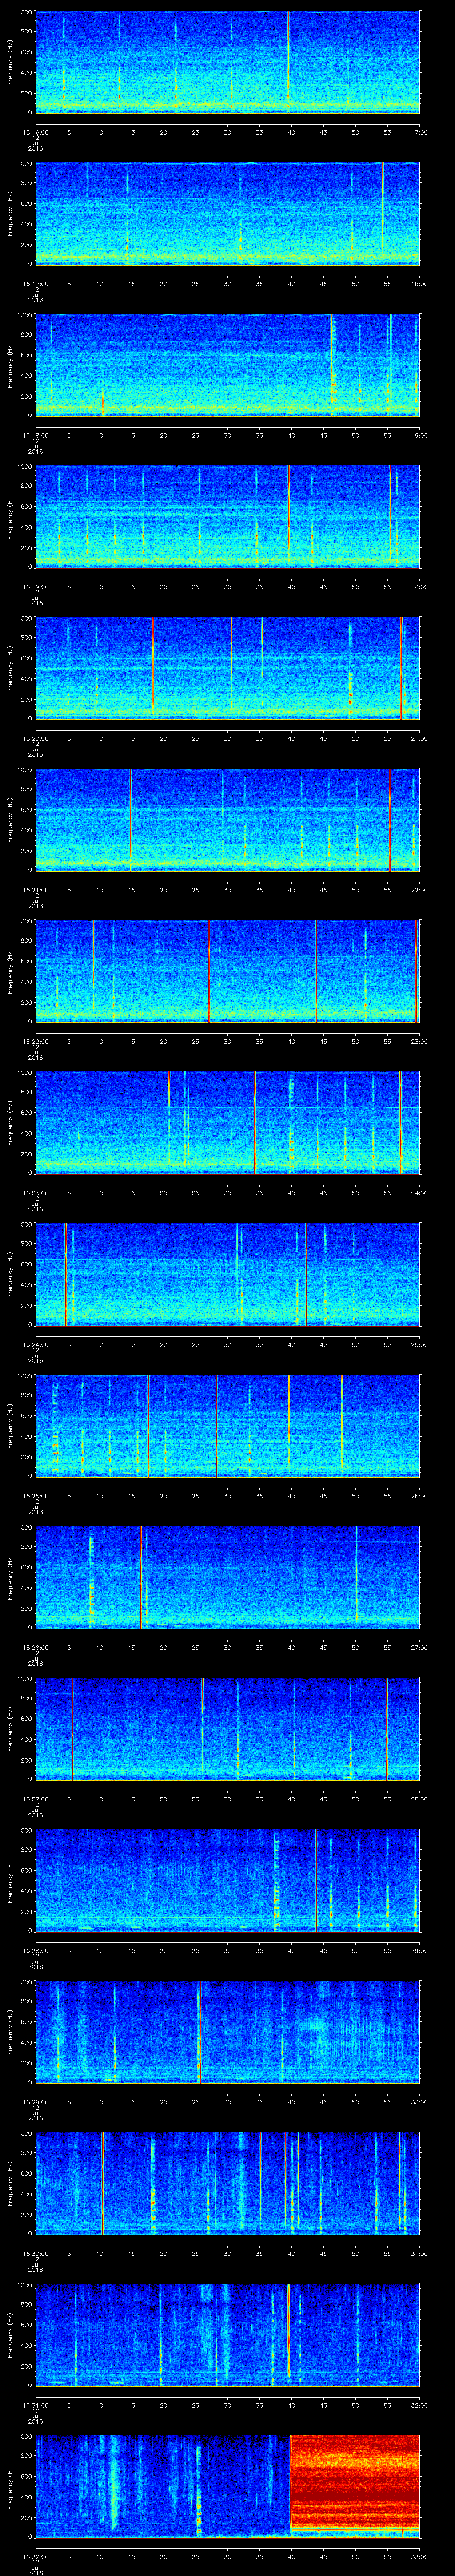Click the '15:22:00' start time label
Image resolution: width=455 pixels, height=2576 pixels.
(35, 1042)
